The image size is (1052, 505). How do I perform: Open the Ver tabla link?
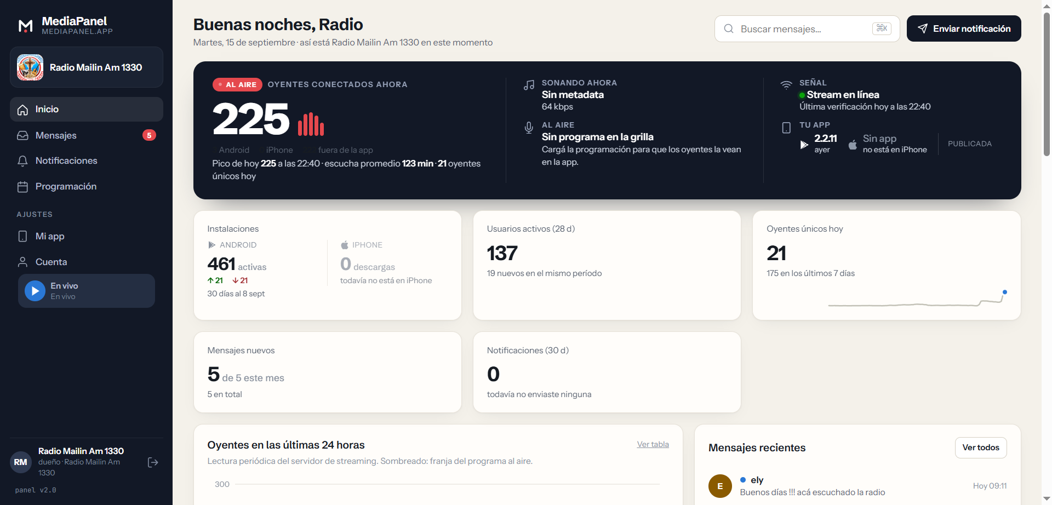click(653, 444)
